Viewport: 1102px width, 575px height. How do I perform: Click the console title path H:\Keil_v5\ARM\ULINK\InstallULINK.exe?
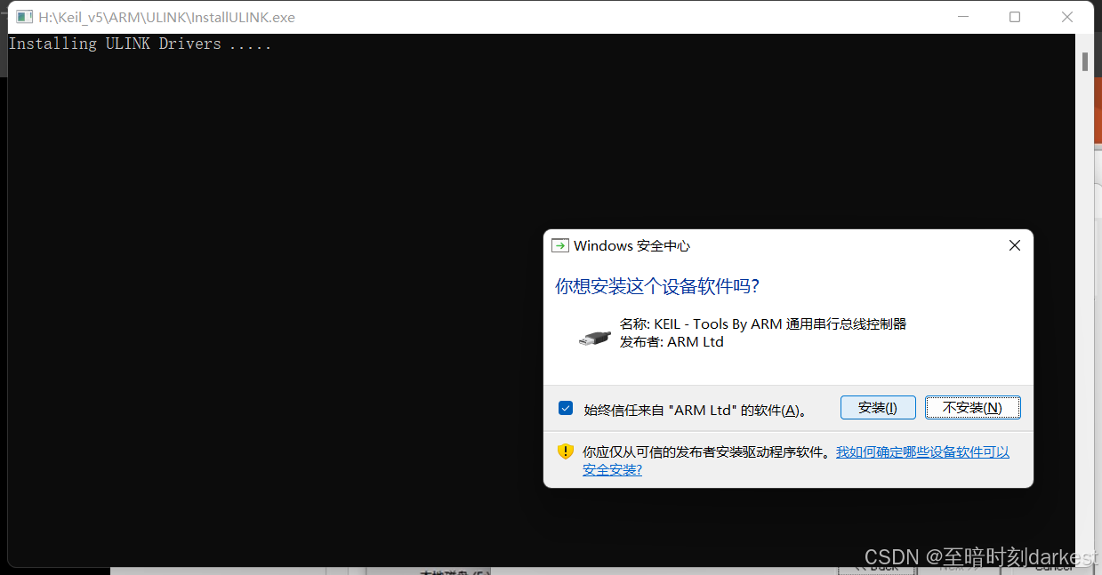166,17
